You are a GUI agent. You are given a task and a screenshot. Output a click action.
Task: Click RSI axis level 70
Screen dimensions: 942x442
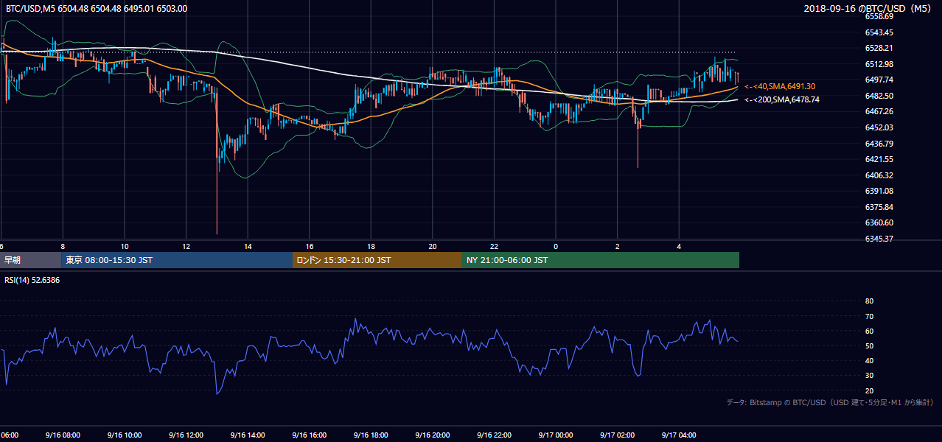(x=869, y=316)
